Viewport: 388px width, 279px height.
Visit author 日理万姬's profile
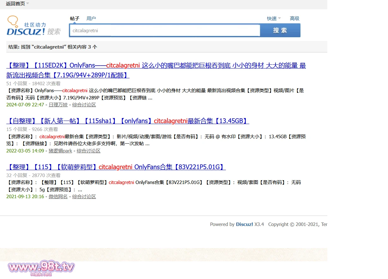[x=58, y=105]
